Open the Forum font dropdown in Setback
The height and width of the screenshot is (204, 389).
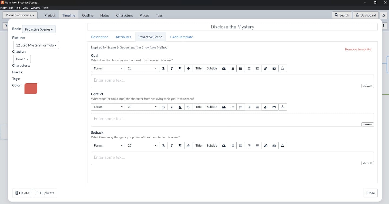(x=108, y=146)
